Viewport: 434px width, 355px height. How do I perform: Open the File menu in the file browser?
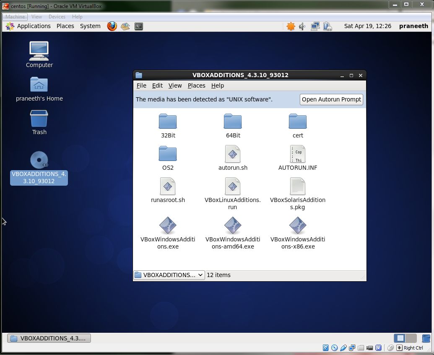(141, 86)
